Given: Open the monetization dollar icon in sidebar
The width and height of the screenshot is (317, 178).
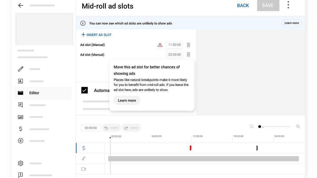Looking at the screenshot, I should pyautogui.click(x=21, y=129).
